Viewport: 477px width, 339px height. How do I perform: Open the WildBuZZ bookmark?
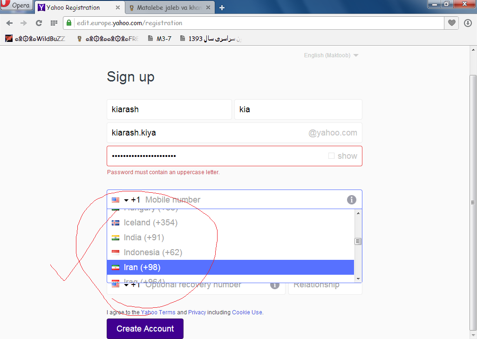(35, 39)
